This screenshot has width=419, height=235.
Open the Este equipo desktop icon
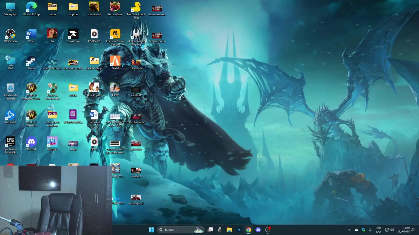[10, 9]
